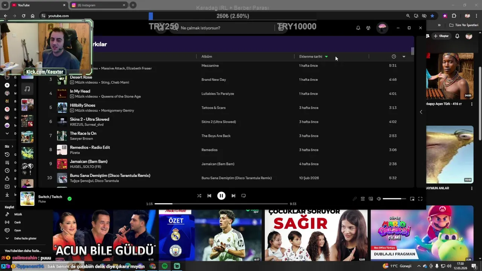482x271 pixels.
Task: Open Spotify notifications bell icon
Action: click(358, 28)
